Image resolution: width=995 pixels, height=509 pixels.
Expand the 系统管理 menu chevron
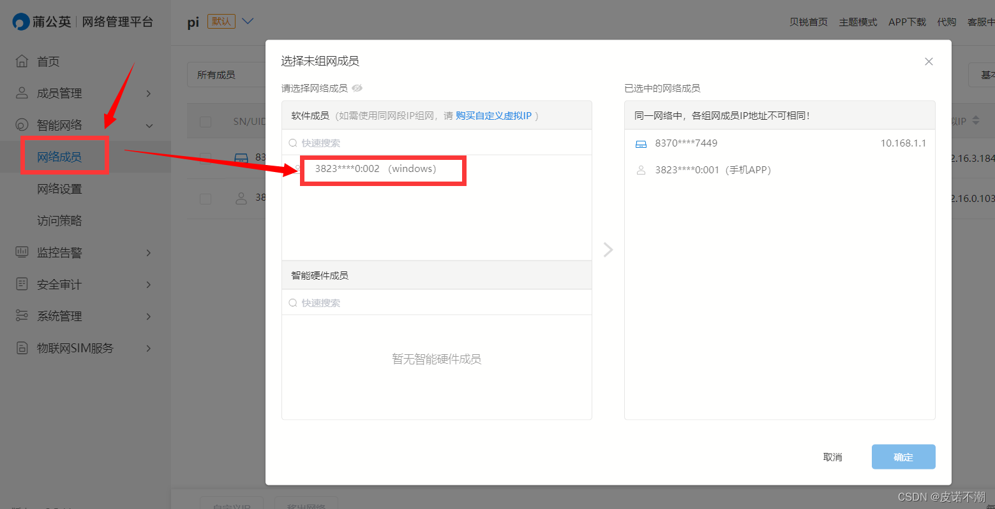149,317
